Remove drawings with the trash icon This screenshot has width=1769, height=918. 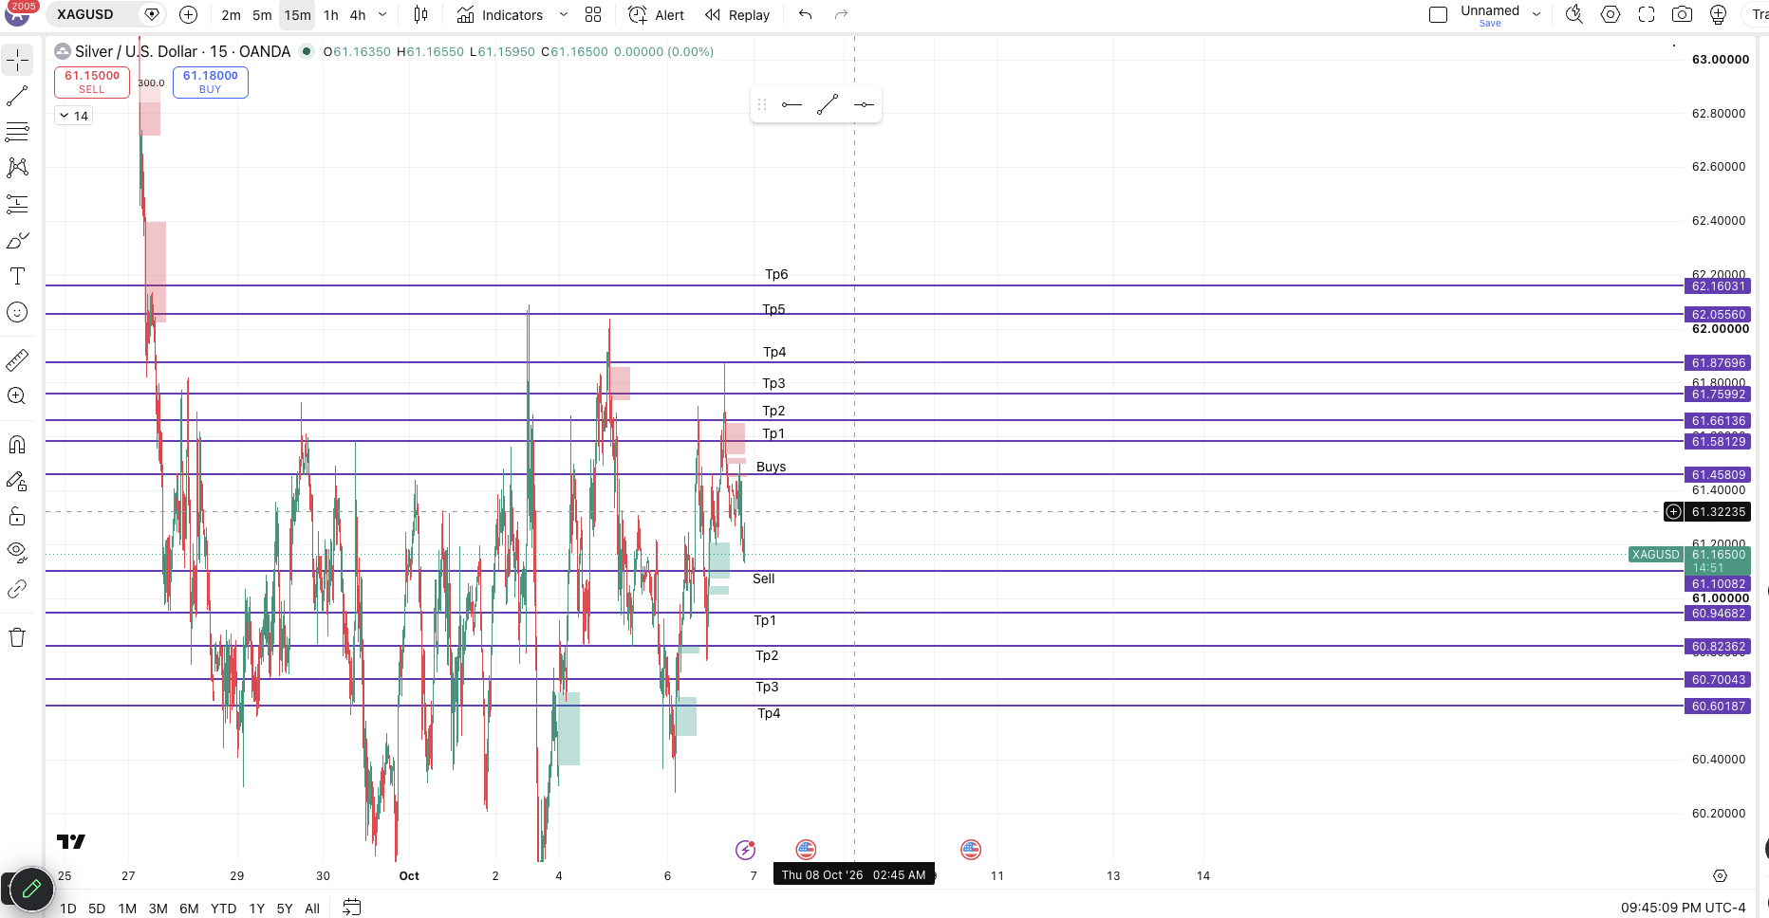pos(17,637)
